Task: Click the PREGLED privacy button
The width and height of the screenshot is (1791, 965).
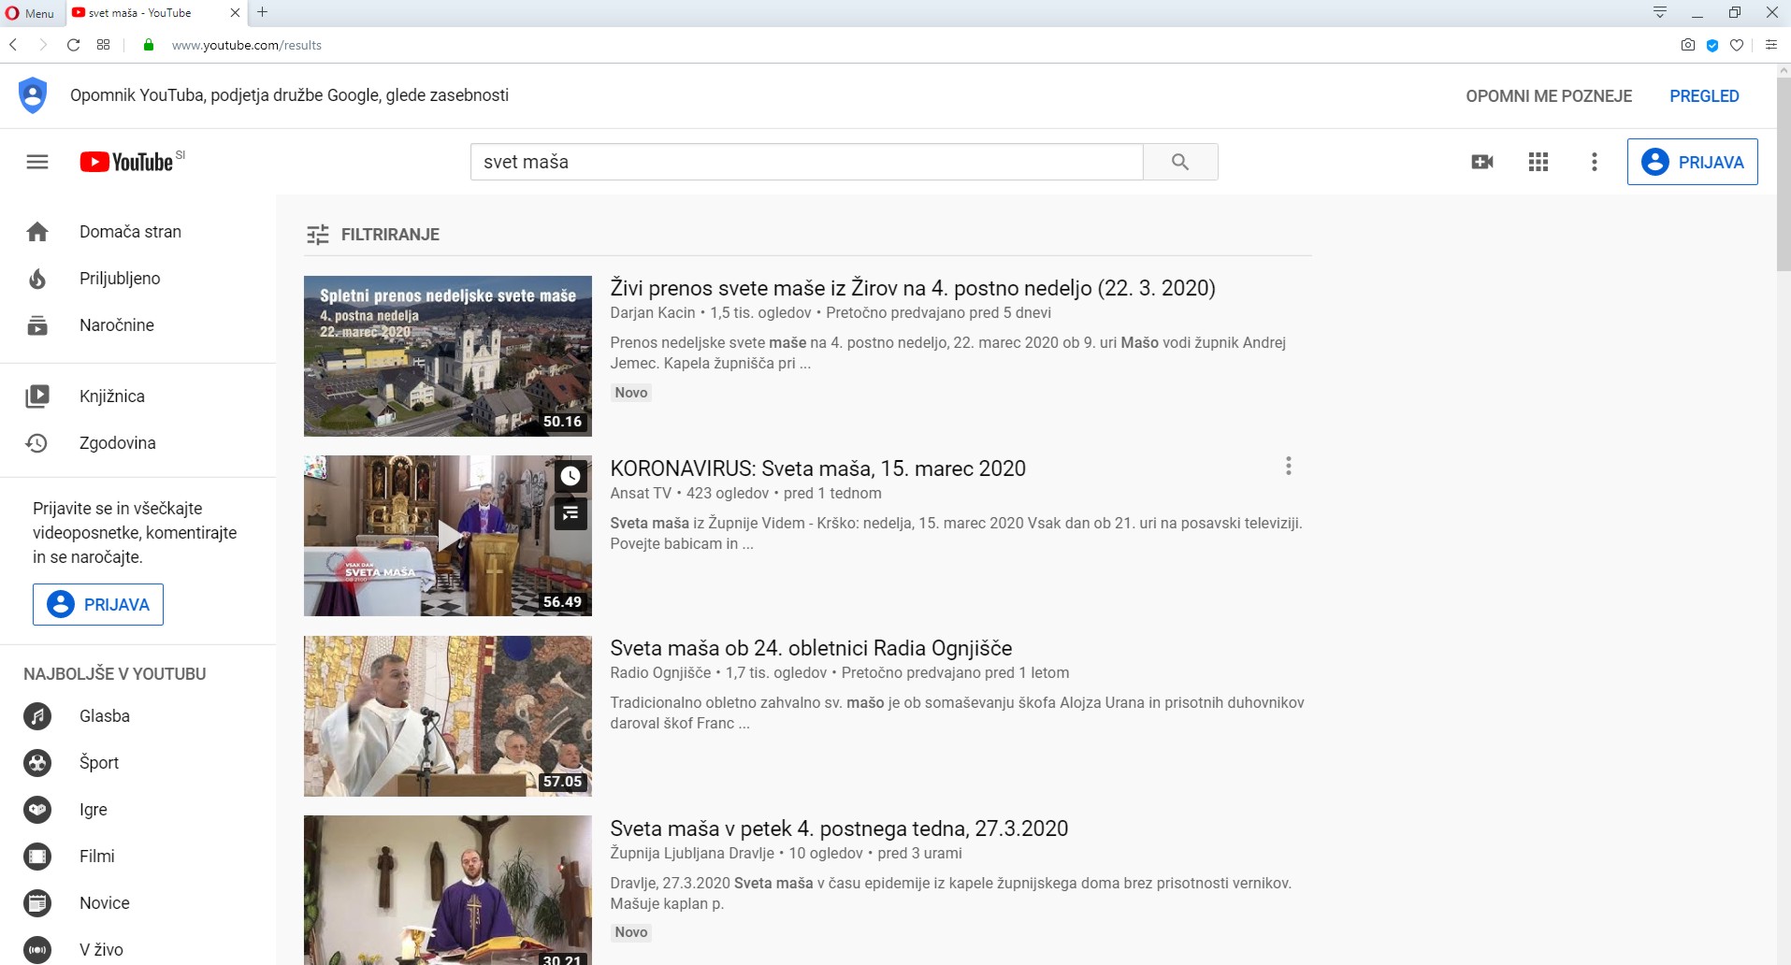Action: pyautogui.click(x=1703, y=96)
